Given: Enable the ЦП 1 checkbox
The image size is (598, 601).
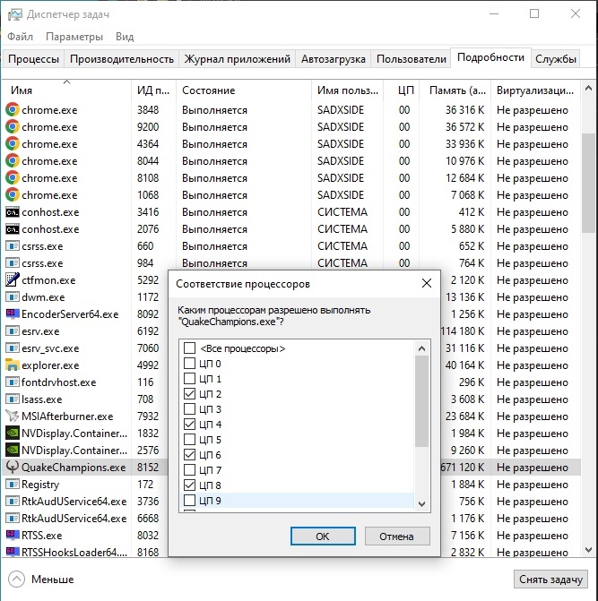Looking at the screenshot, I should [x=189, y=379].
